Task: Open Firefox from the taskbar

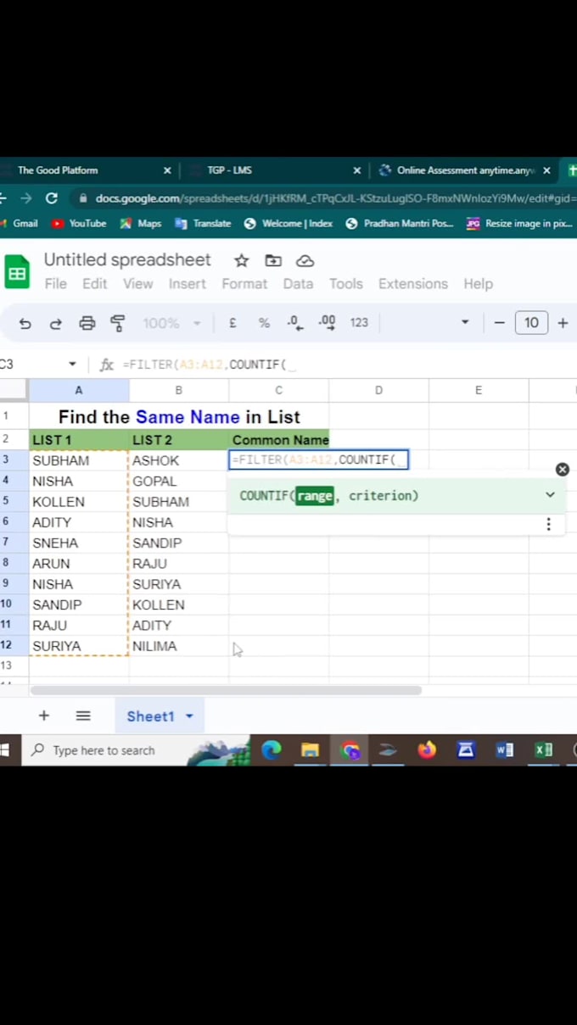Action: [x=427, y=750]
